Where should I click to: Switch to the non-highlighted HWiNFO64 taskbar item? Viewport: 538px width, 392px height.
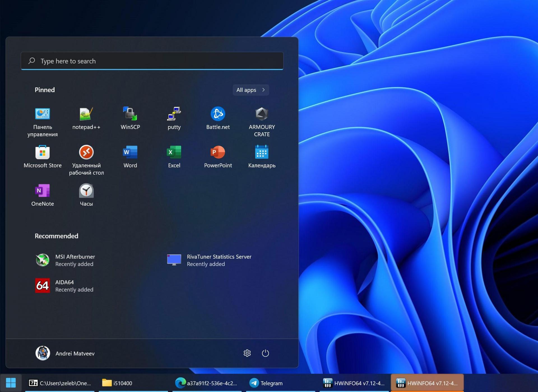click(x=354, y=383)
